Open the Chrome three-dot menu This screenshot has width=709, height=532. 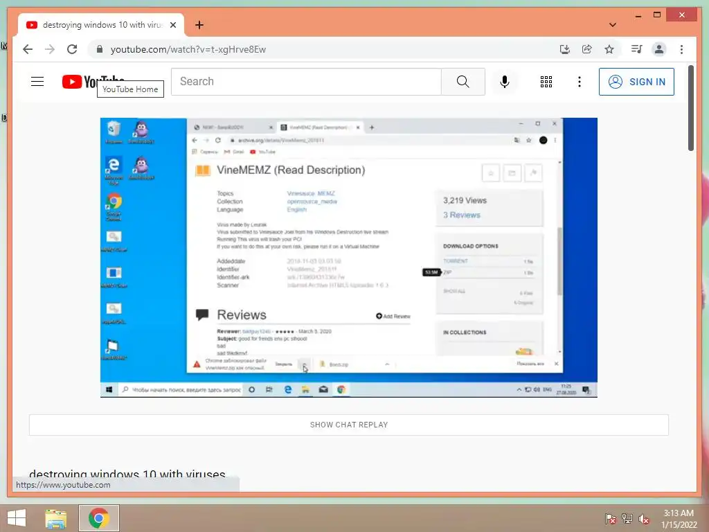(681, 49)
